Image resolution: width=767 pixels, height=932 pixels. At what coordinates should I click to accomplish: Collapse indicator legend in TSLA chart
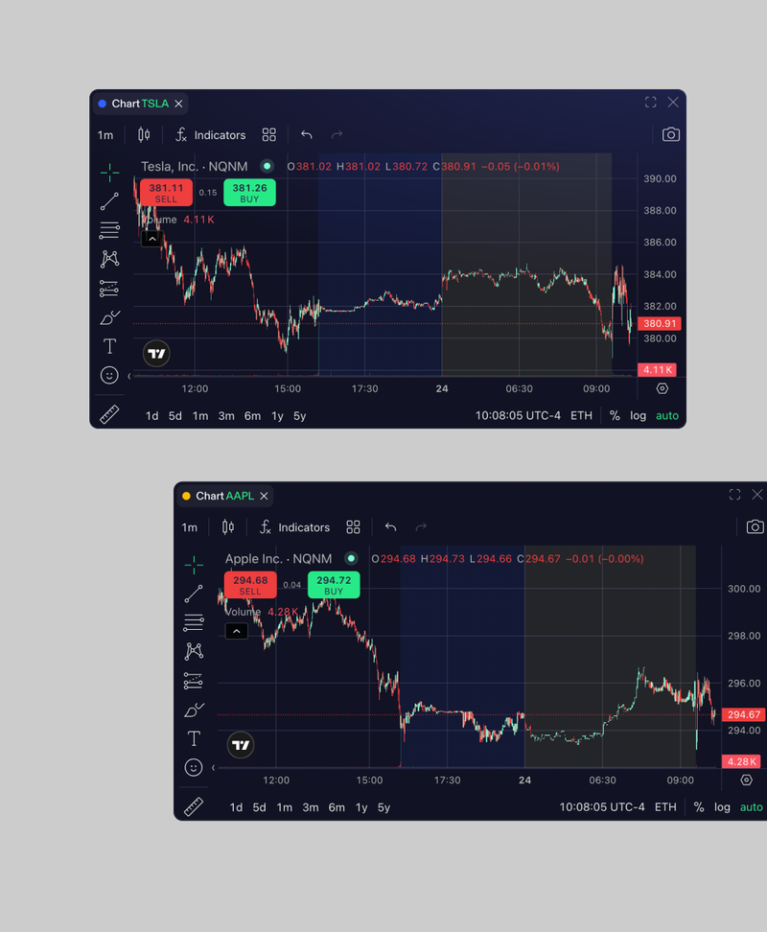152,239
